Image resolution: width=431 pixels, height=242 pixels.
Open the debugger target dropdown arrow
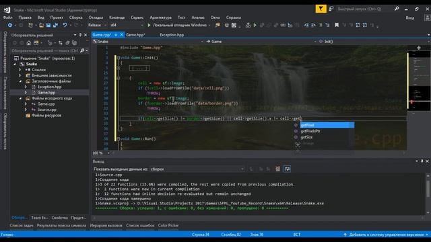coord(209,26)
